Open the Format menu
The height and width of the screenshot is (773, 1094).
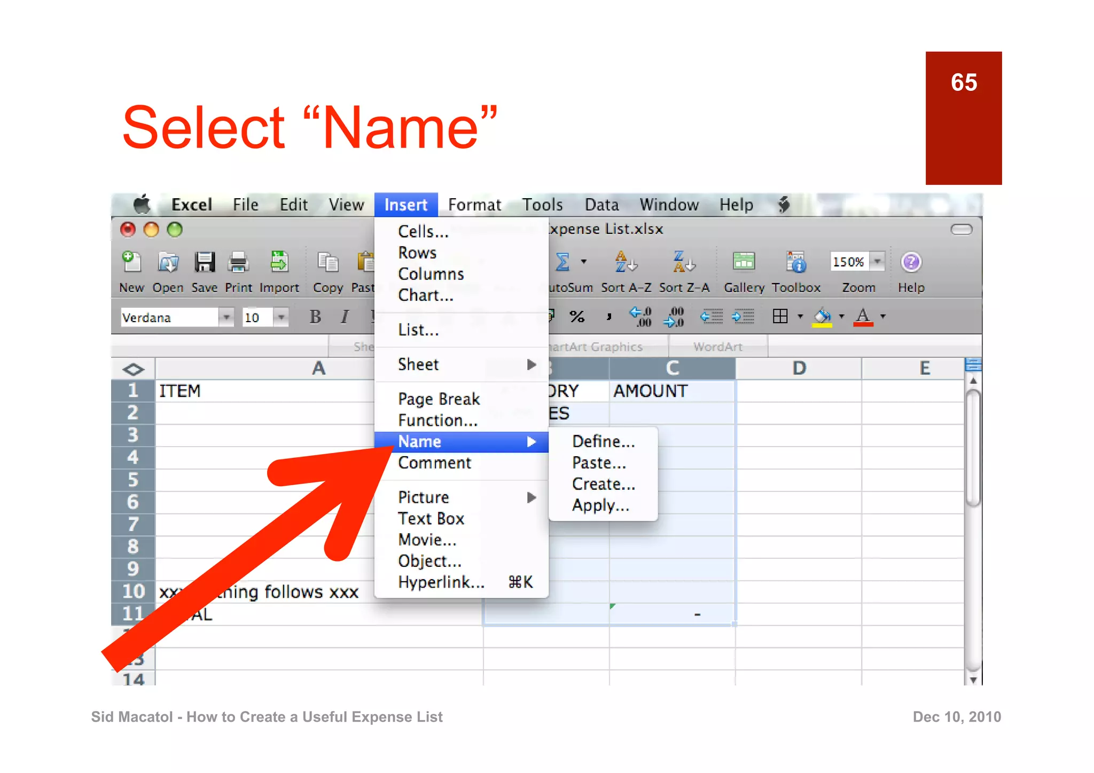pyautogui.click(x=474, y=205)
